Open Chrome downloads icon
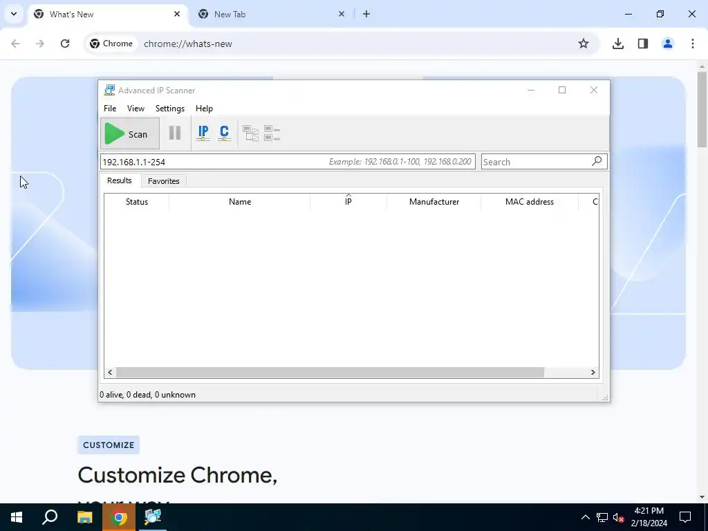The image size is (708, 531). (618, 44)
